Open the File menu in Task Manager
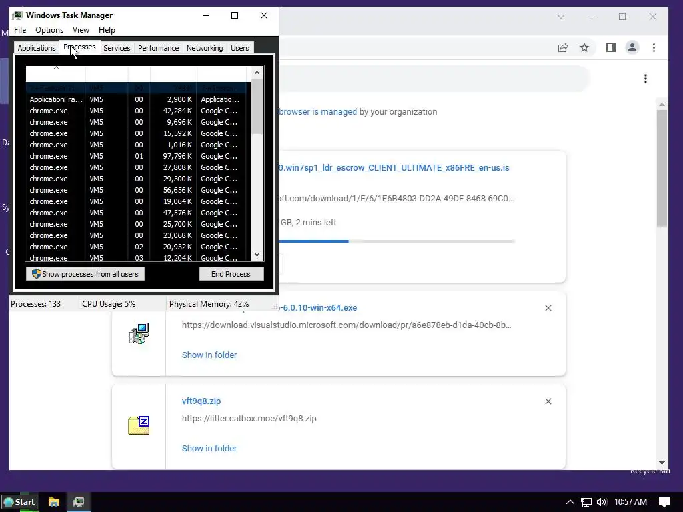Image resolution: width=683 pixels, height=512 pixels. coord(20,30)
